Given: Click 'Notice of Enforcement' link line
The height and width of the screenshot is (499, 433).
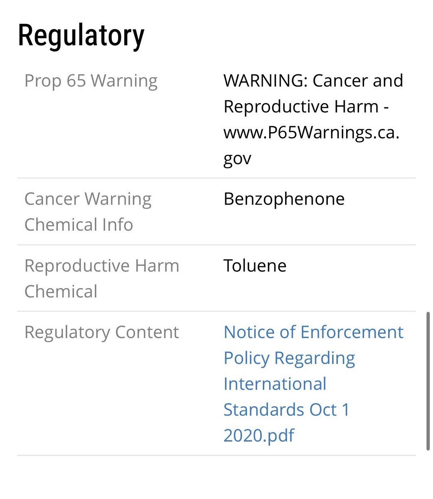Looking at the screenshot, I should tap(313, 332).
